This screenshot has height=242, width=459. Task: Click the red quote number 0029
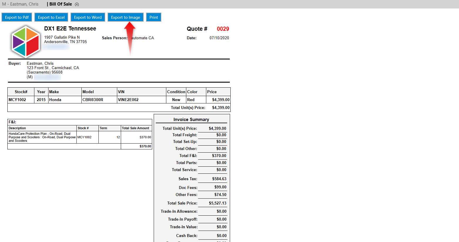pos(223,29)
